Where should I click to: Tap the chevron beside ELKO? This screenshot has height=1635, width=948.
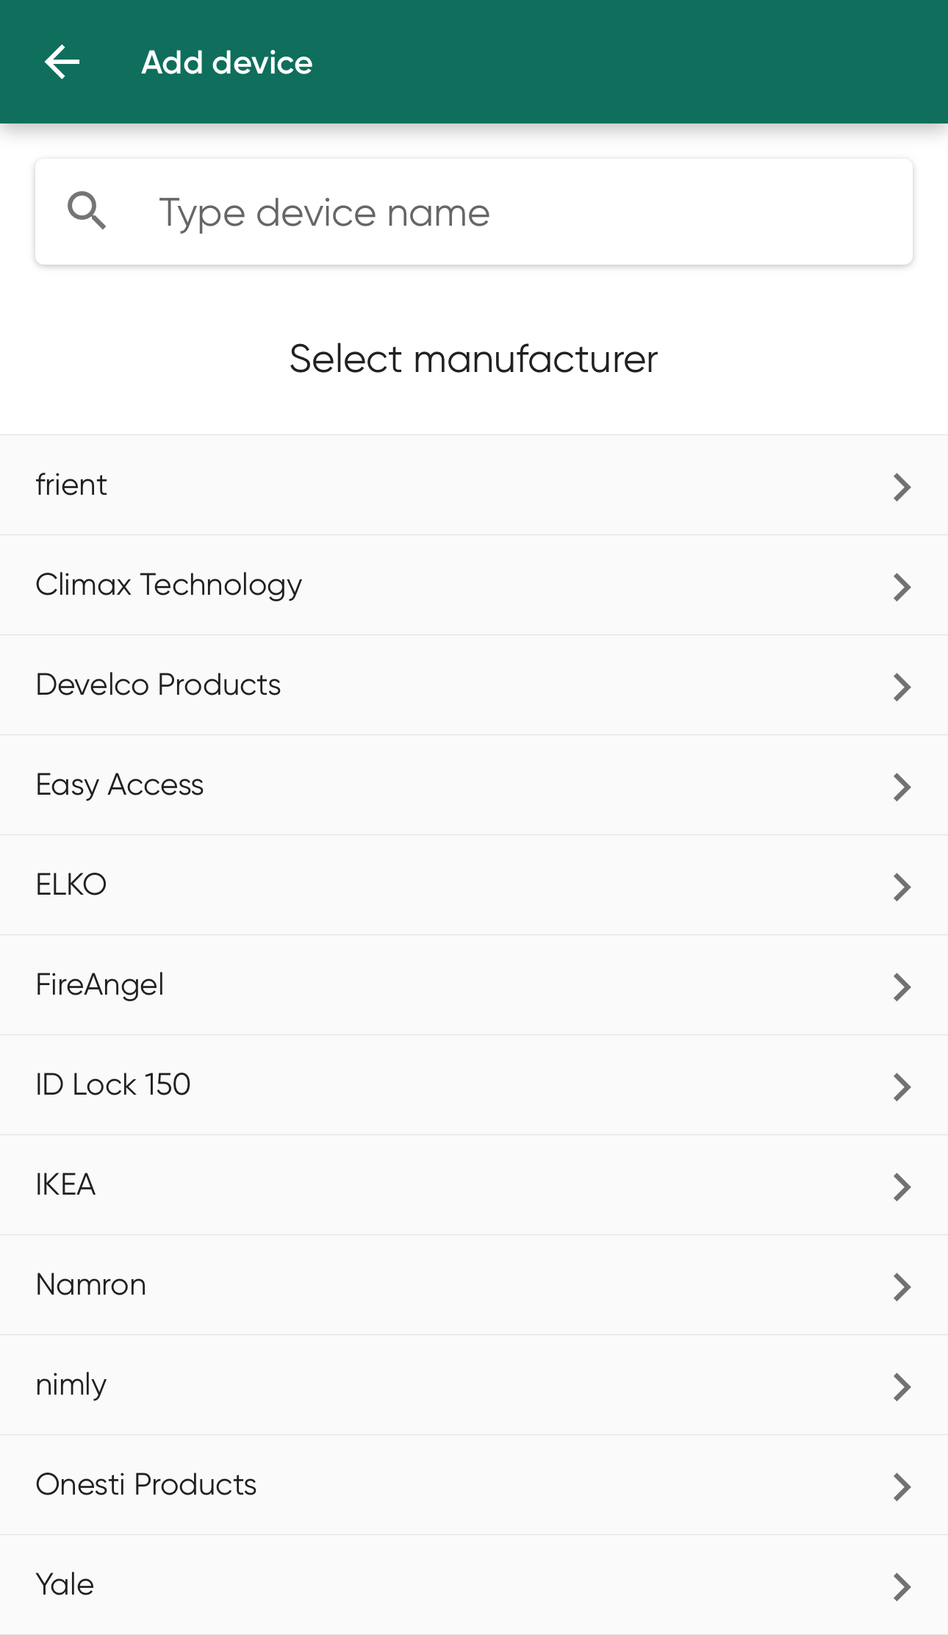pyautogui.click(x=902, y=887)
